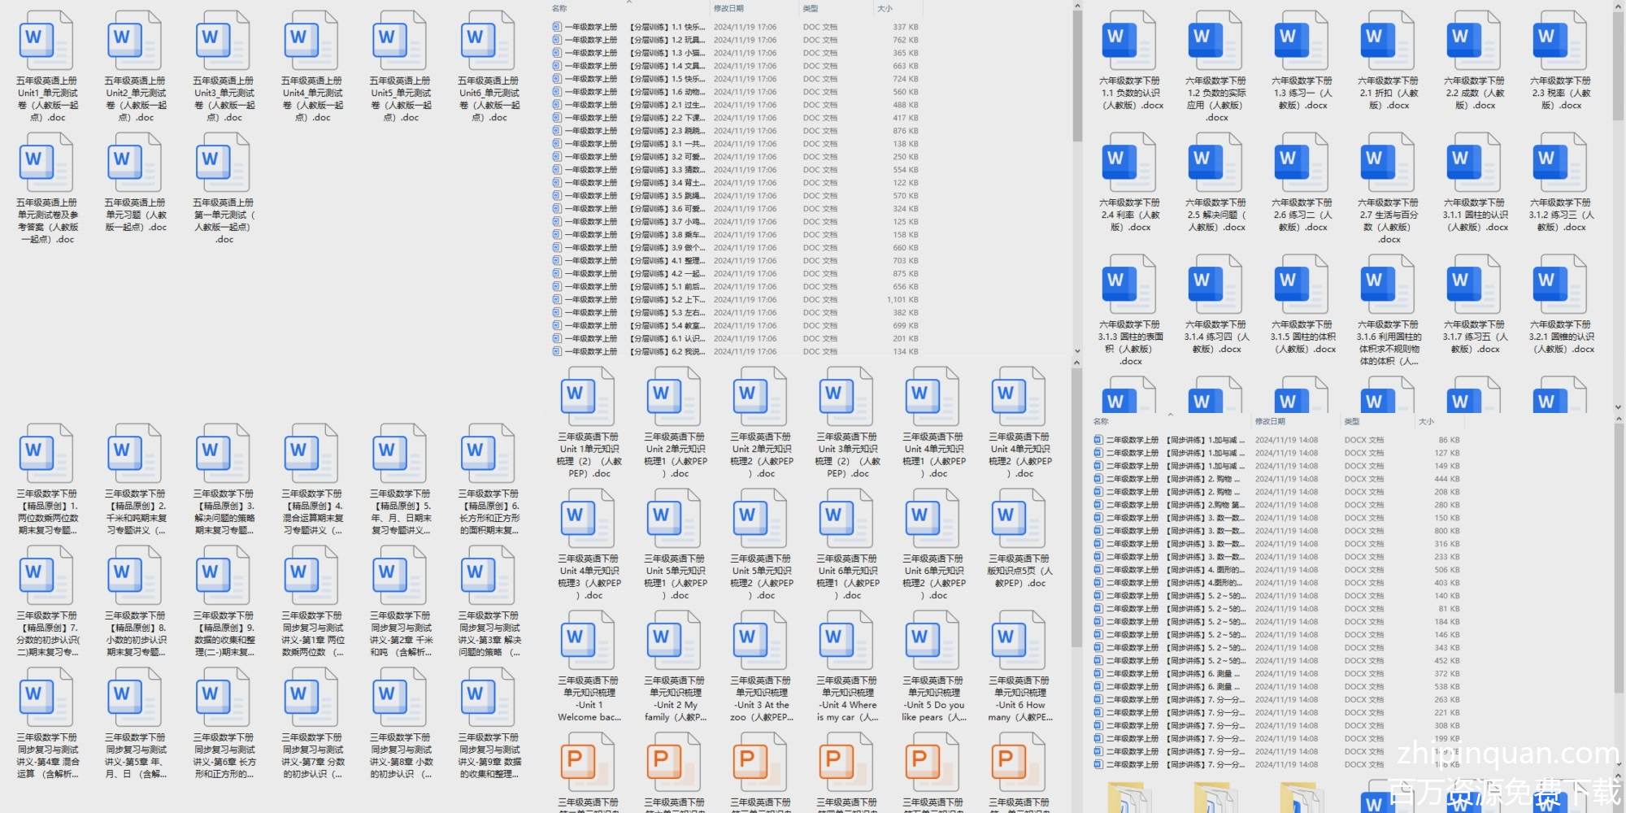This screenshot has width=1626, height=813.
Task: Sort 二年级数学 list by 类型 column
Action: (1352, 421)
